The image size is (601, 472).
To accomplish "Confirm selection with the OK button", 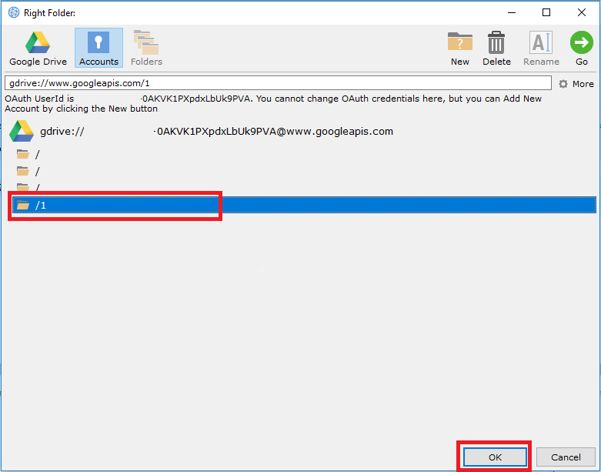I will tap(495, 457).
